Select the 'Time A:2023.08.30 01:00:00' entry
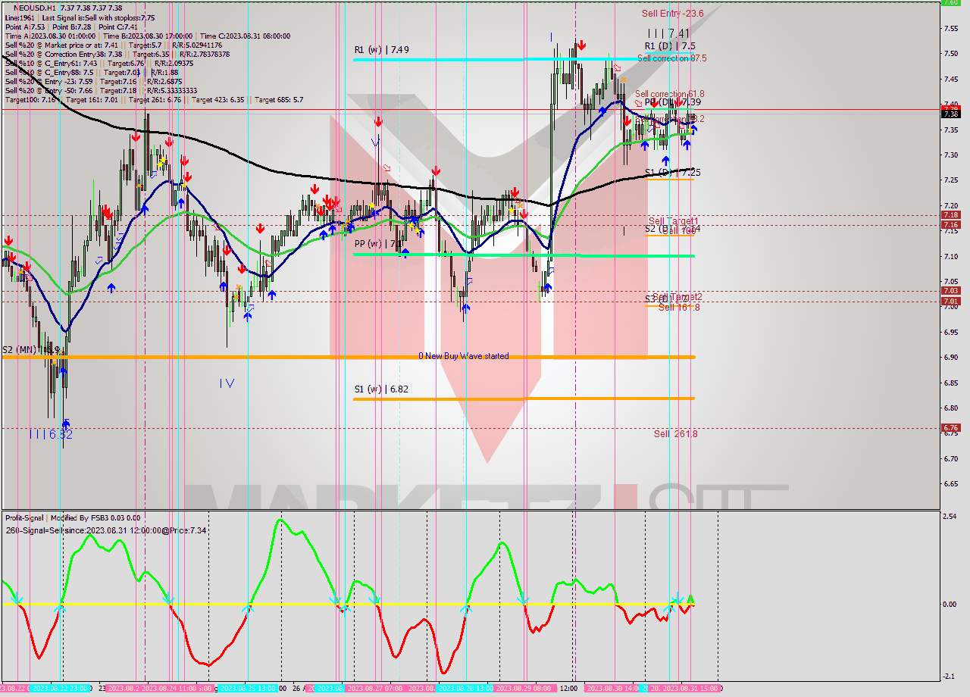 [x=51, y=36]
